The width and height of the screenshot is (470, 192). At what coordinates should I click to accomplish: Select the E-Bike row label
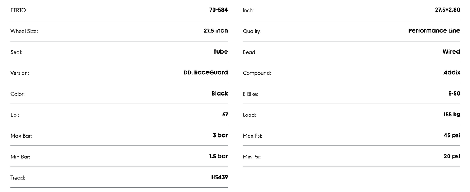point(250,94)
